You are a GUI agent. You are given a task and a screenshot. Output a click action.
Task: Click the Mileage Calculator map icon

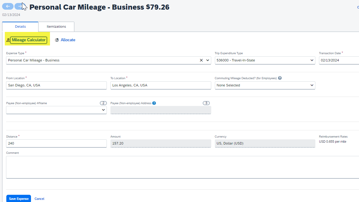[8, 40]
